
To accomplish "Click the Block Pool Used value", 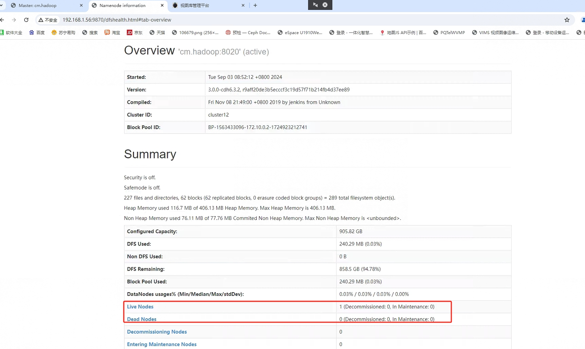I will tap(361, 282).
